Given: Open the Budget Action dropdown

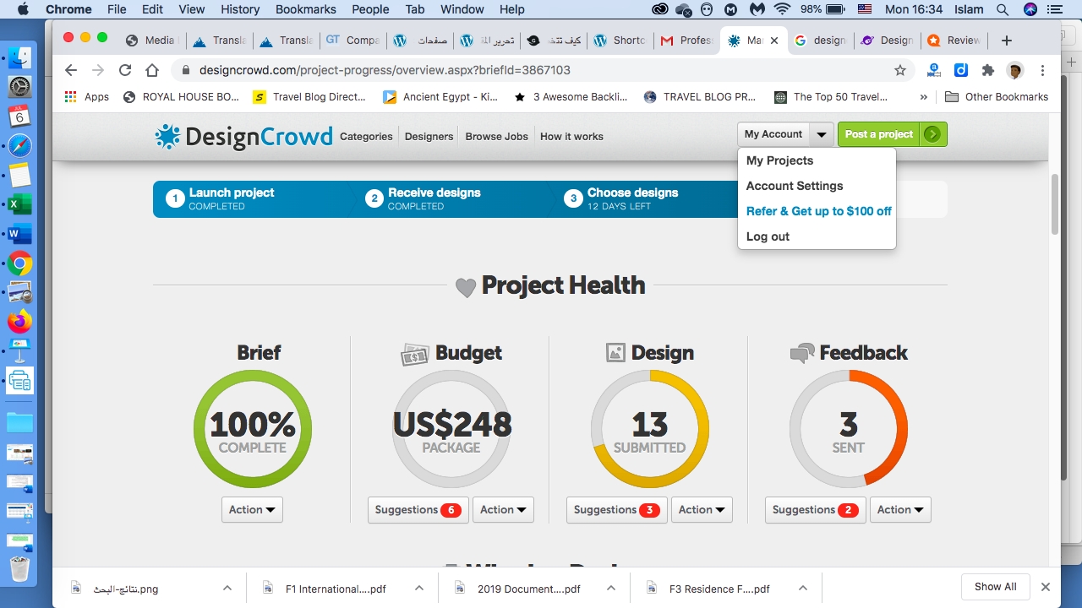Looking at the screenshot, I should coord(503,510).
